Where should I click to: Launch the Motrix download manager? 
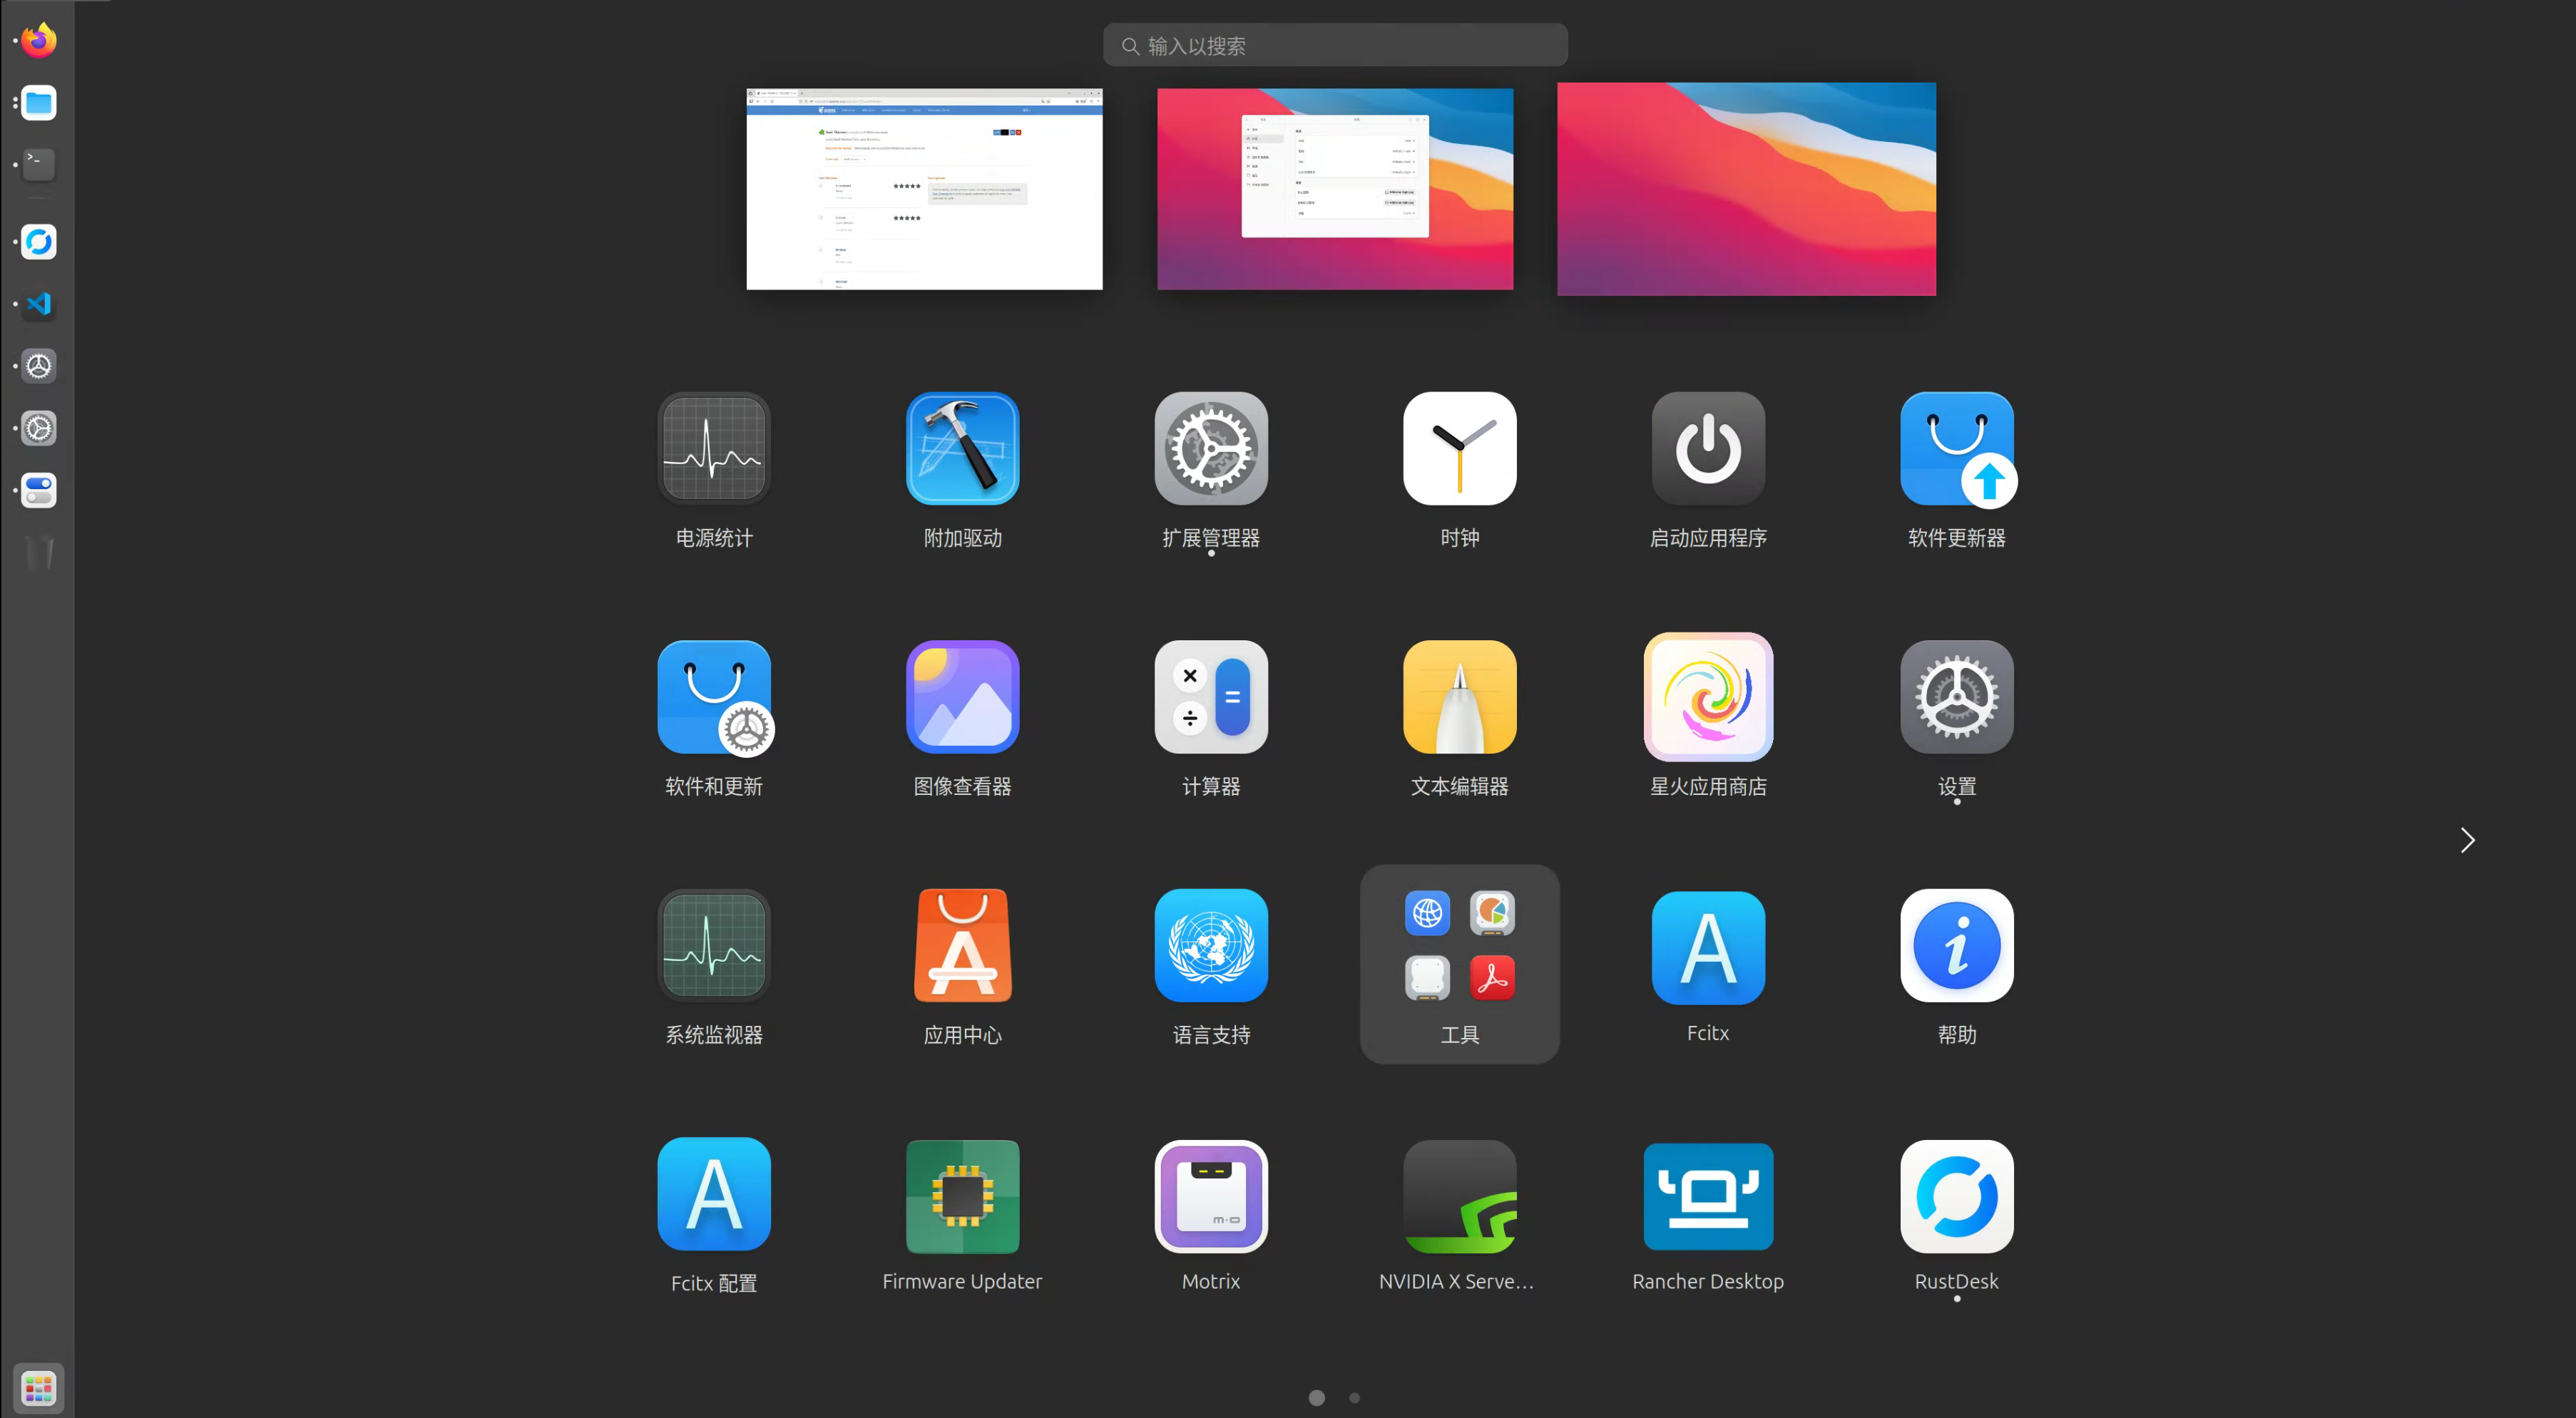pos(1210,1195)
